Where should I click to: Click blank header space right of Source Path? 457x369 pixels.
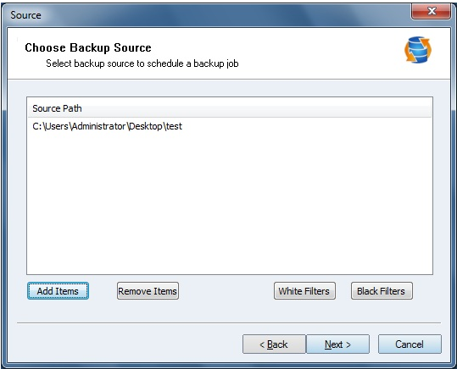click(x=256, y=108)
